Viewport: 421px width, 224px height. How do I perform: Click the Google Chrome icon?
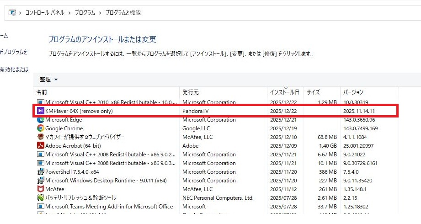pyautogui.click(x=40, y=128)
